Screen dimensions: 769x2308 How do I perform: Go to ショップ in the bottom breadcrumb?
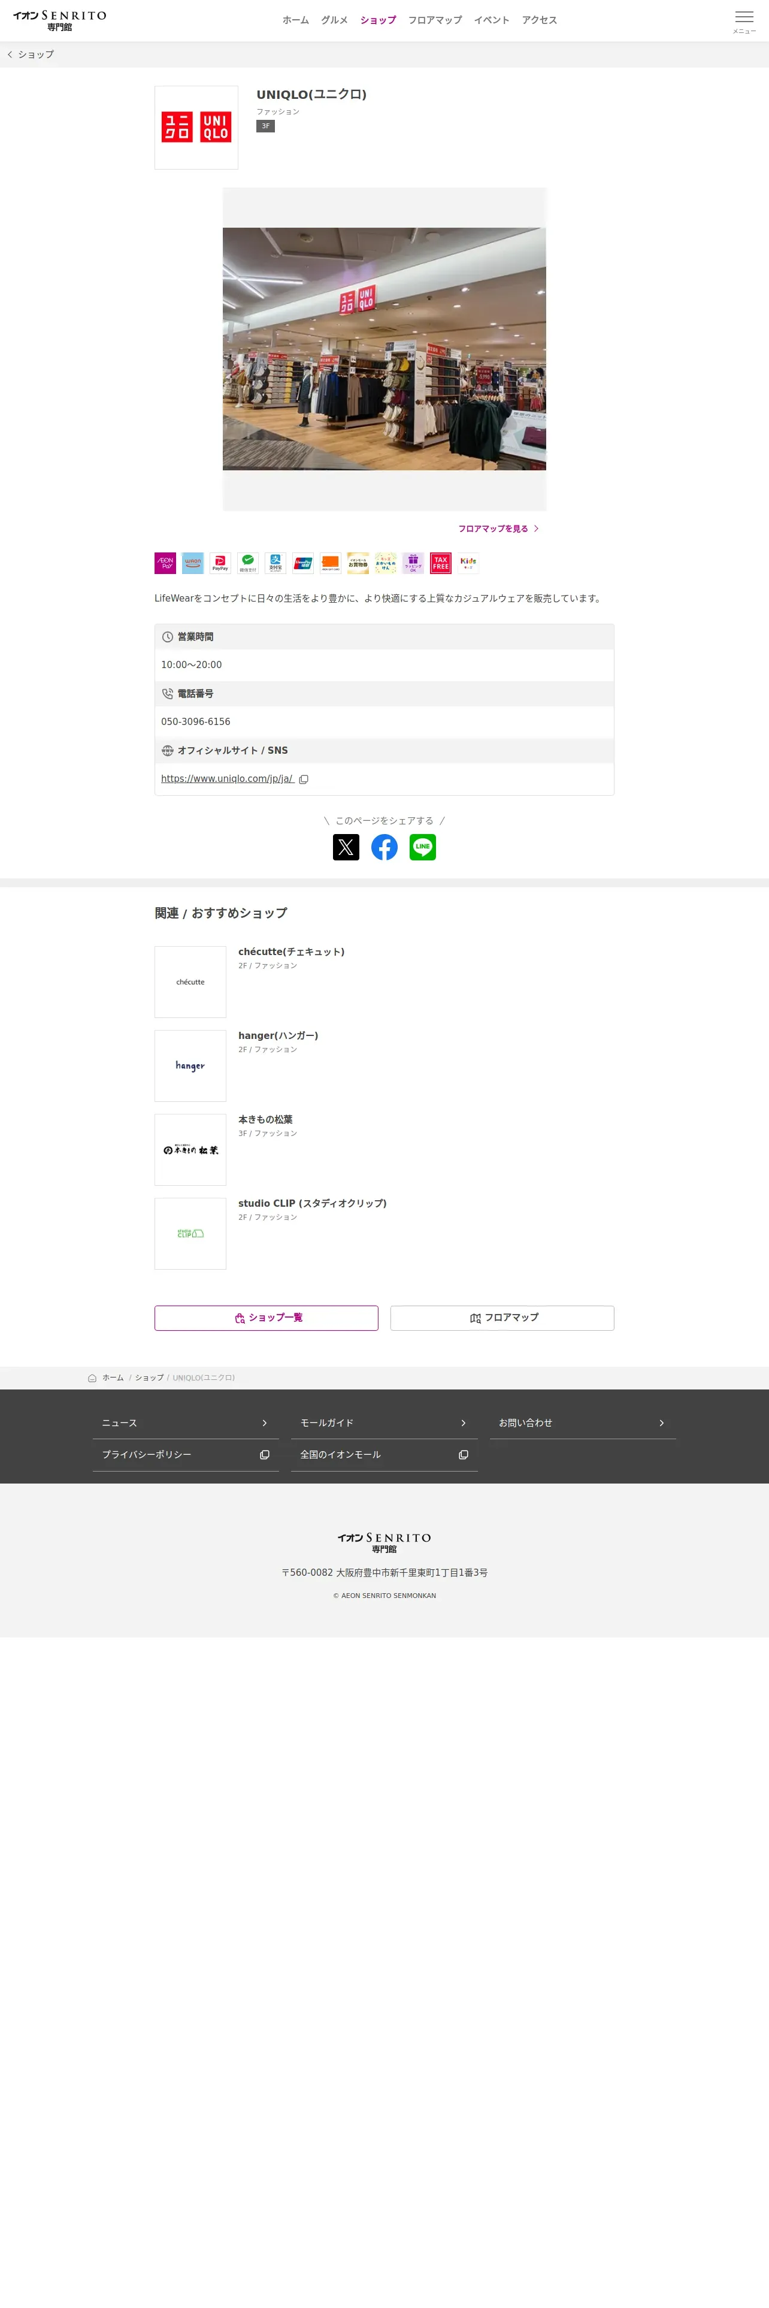click(150, 1378)
